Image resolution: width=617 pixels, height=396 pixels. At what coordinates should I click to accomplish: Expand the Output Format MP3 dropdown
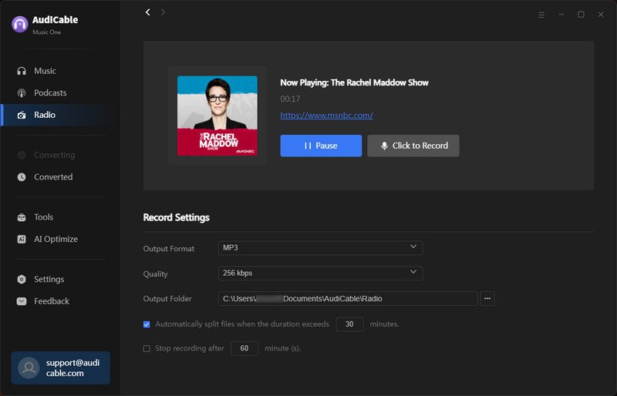click(320, 248)
